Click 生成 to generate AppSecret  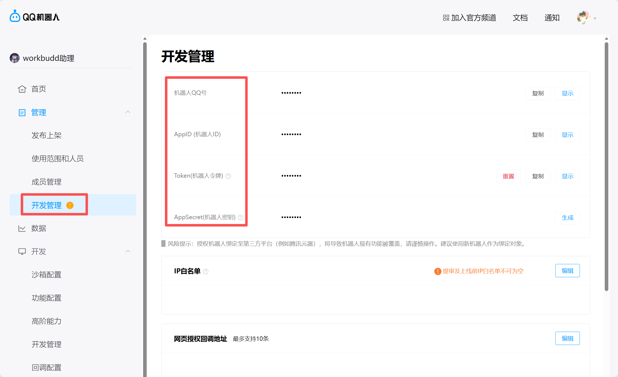point(567,218)
